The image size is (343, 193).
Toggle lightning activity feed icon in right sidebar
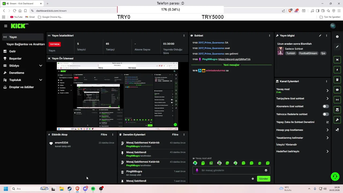(x=337, y=70)
